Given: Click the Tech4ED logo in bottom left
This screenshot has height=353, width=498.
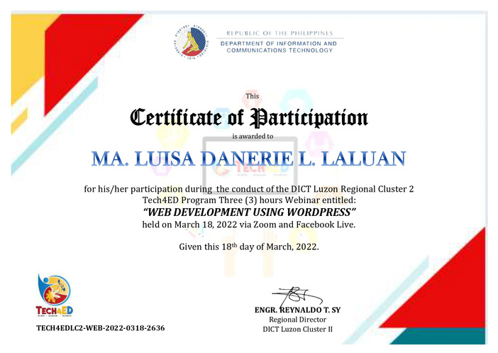Looking at the screenshot, I should pyautogui.click(x=55, y=295).
